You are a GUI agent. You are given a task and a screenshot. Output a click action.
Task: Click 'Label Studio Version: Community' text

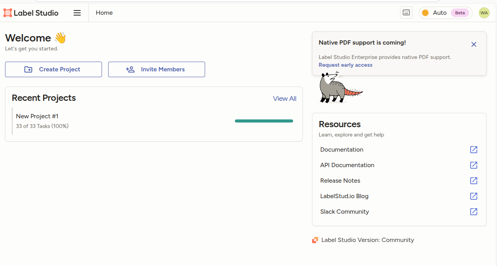(x=368, y=240)
